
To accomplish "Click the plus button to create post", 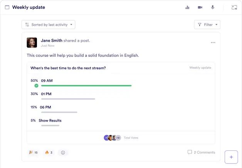I will point(231,157).
